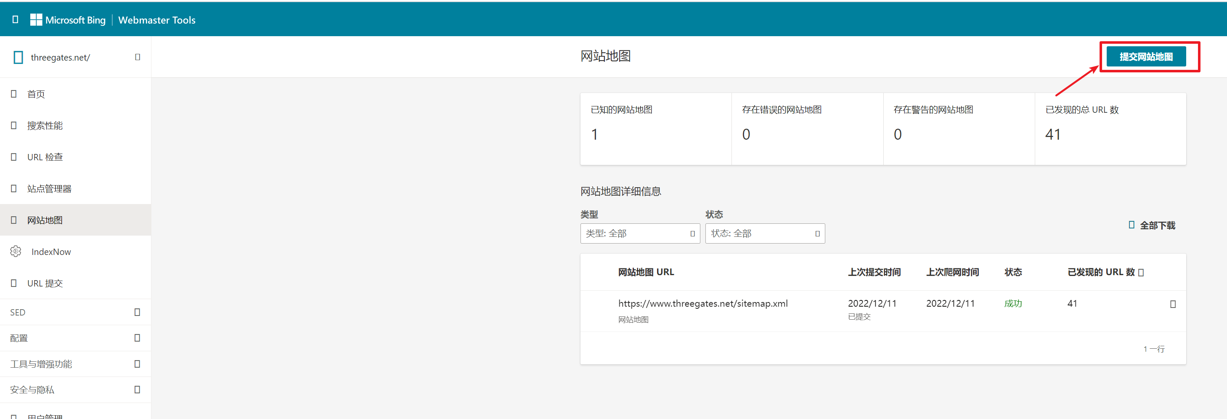Click the 1 一行 row count text
Screen dimensions: 1227x419
(1154, 349)
